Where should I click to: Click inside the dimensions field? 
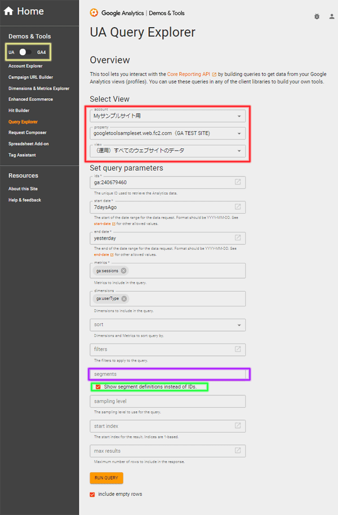[x=168, y=298]
